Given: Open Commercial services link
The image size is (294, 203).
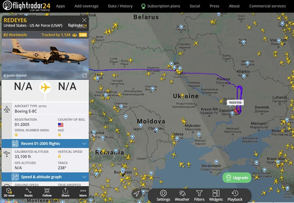Looking at the screenshot, I should tap(268, 6).
